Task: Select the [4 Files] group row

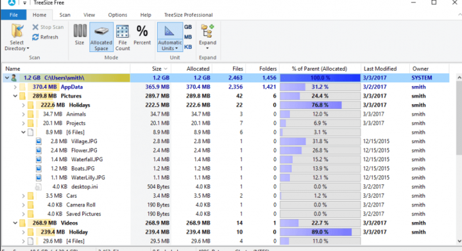Action: [x=225, y=242]
